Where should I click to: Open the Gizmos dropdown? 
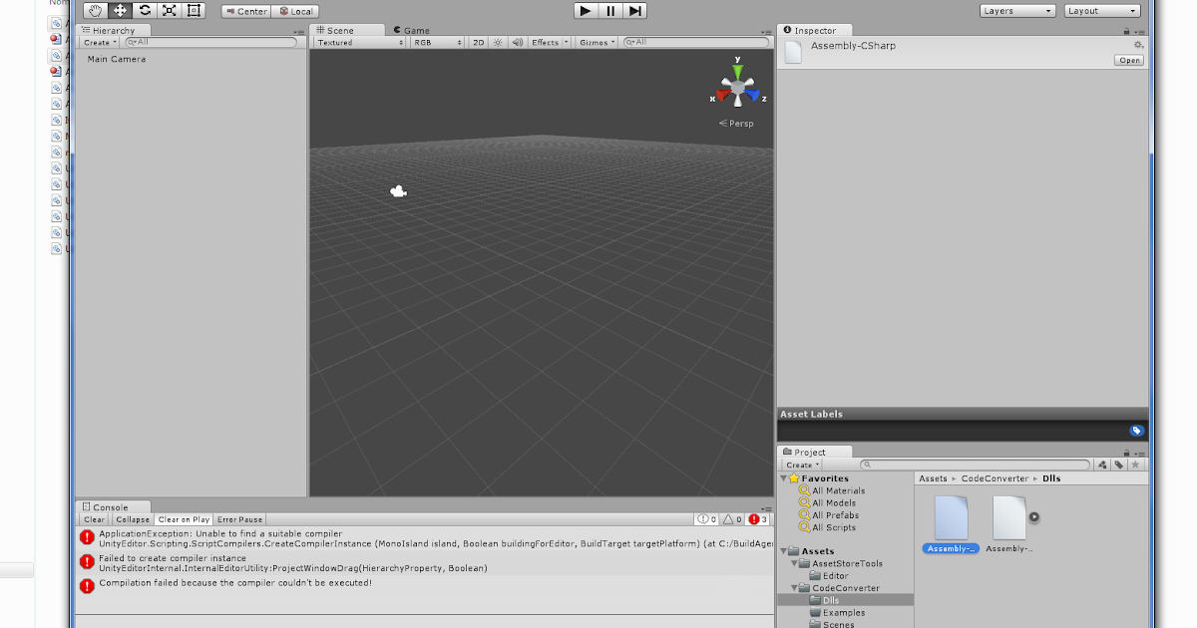point(597,42)
